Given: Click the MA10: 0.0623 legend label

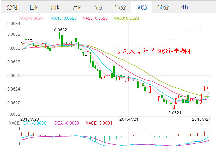Looking at the screenshot, I should 64,18.
